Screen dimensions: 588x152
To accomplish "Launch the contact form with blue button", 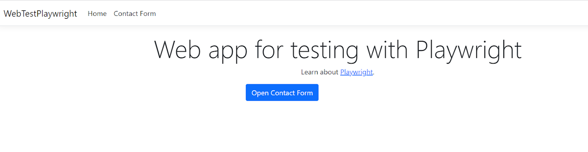I will (282, 93).
